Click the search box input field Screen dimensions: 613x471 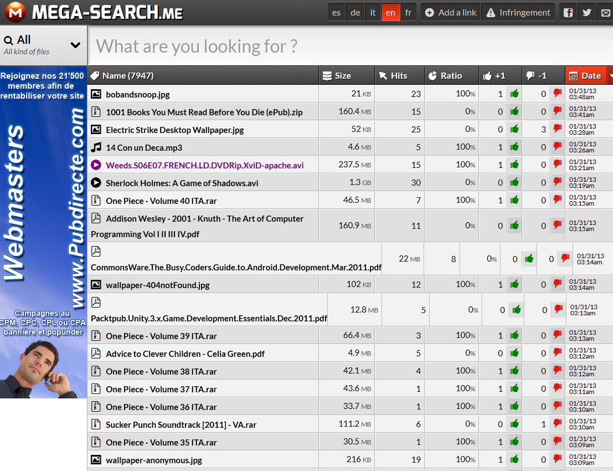pos(349,46)
